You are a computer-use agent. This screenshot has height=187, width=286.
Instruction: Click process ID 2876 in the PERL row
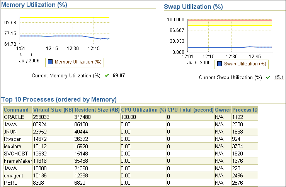(238, 182)
